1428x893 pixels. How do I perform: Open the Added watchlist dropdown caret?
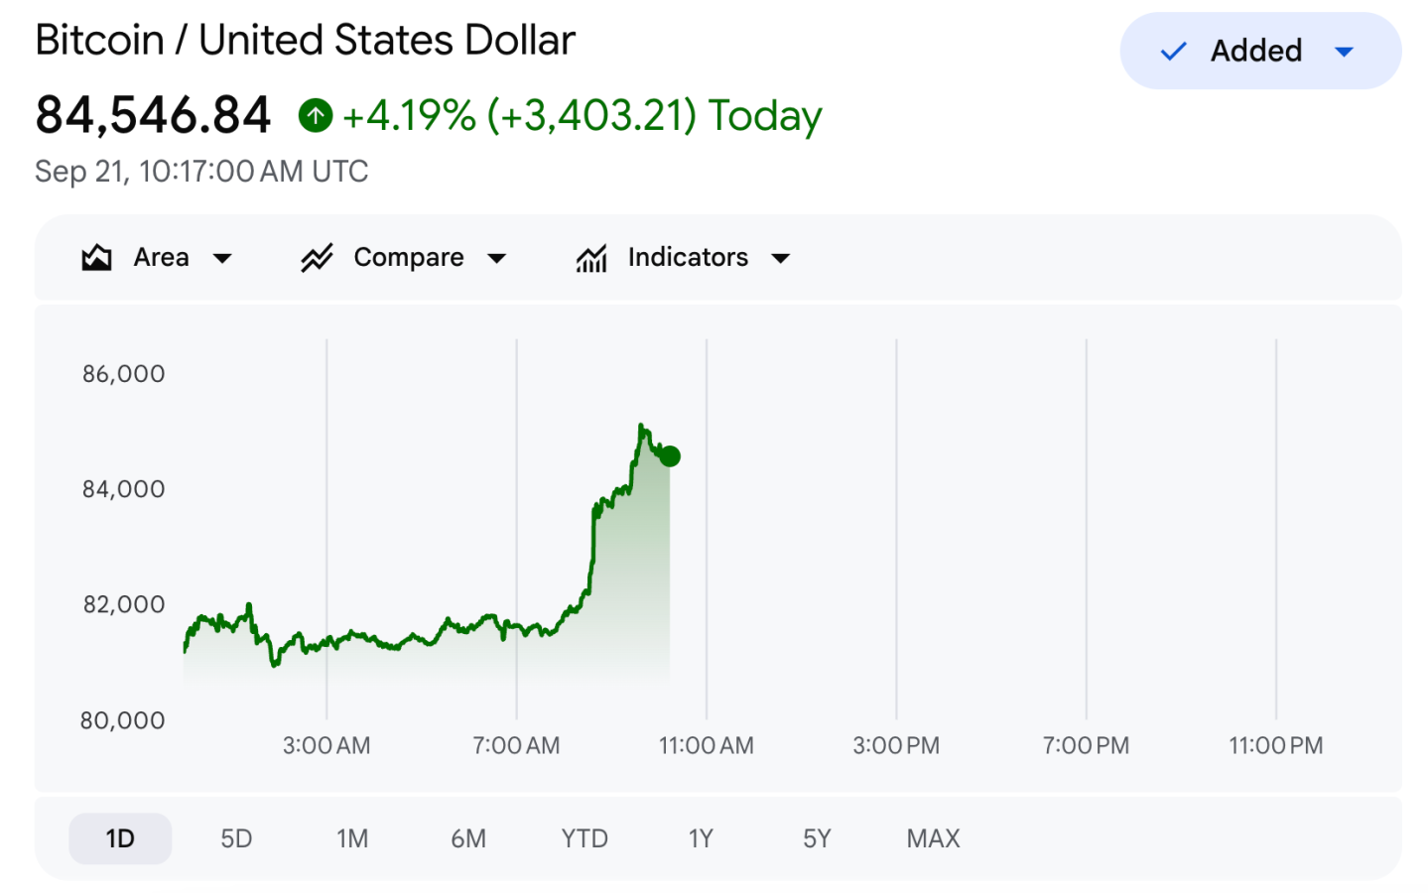[x=1344, y=52]
